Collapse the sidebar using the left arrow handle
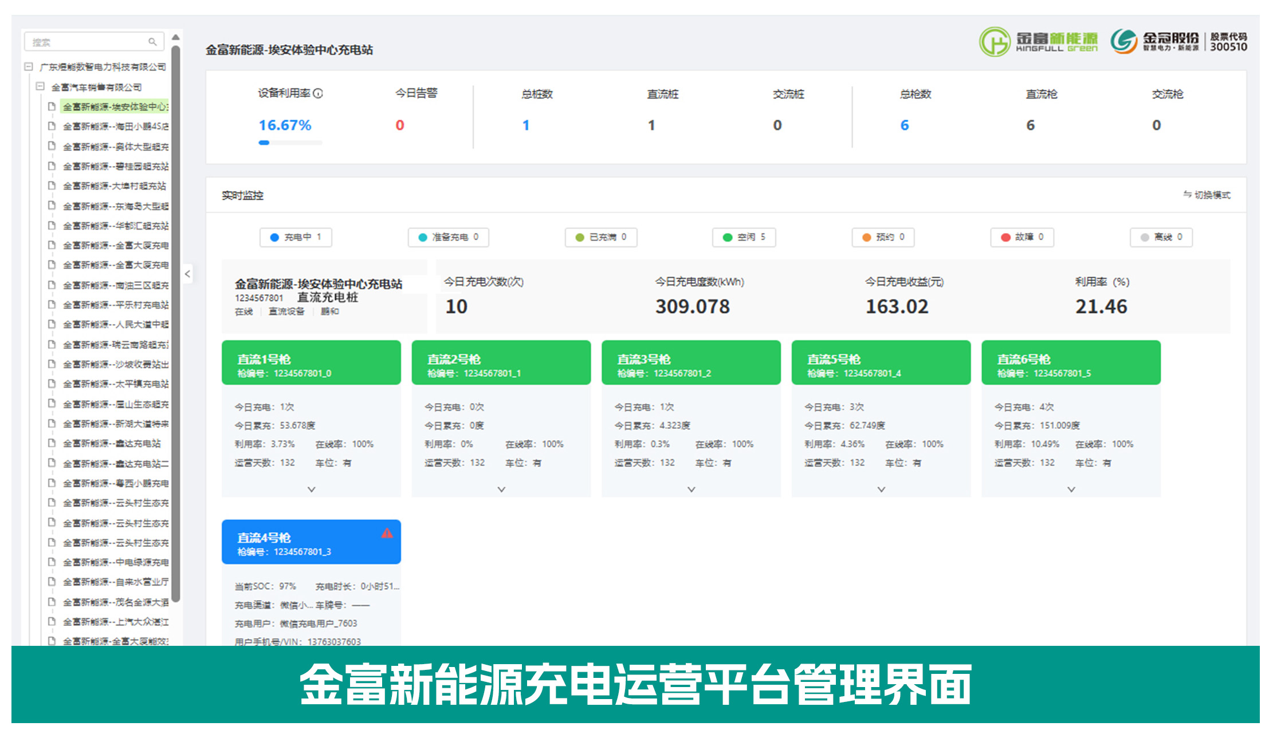Image resolution: width=1273 pixels, height=734 pixels. [187, 274]
